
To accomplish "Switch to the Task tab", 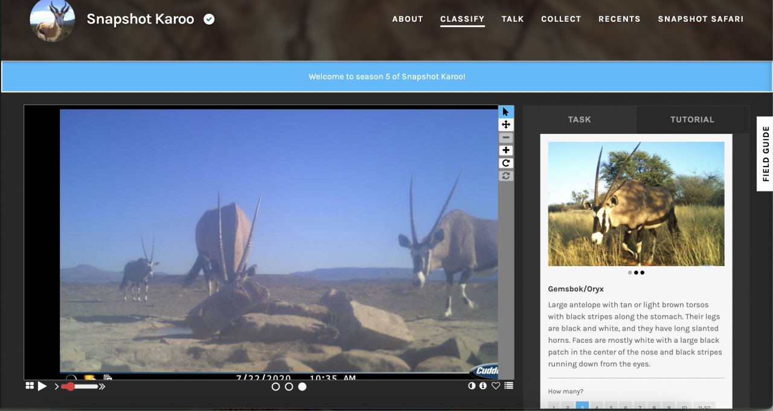I will pos(579,119).
